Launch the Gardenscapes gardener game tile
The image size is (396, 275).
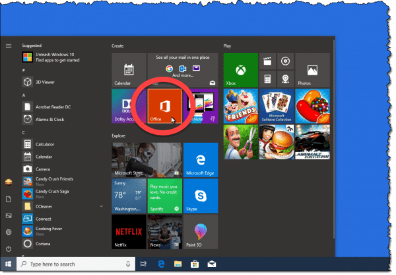tap(241, 142)
